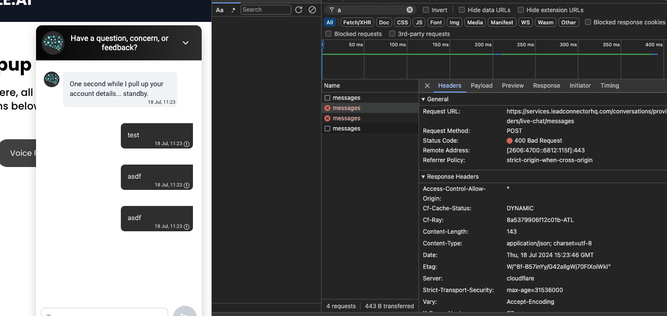Toggle regular expression search button

click(233, 10)
